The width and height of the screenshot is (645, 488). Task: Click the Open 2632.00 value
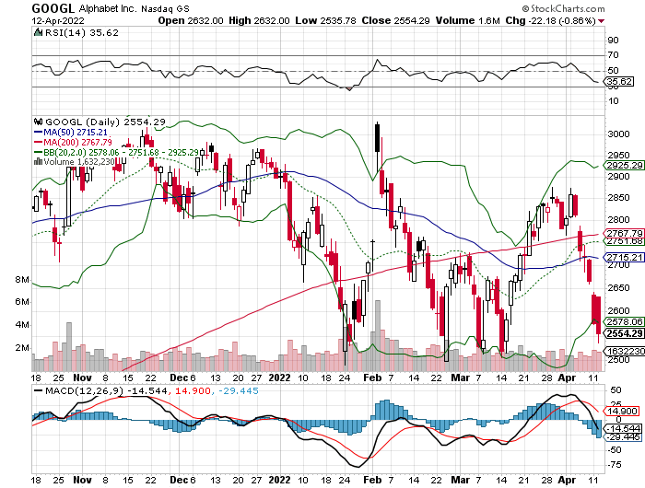pyautogui.click(x=191, y=20)
